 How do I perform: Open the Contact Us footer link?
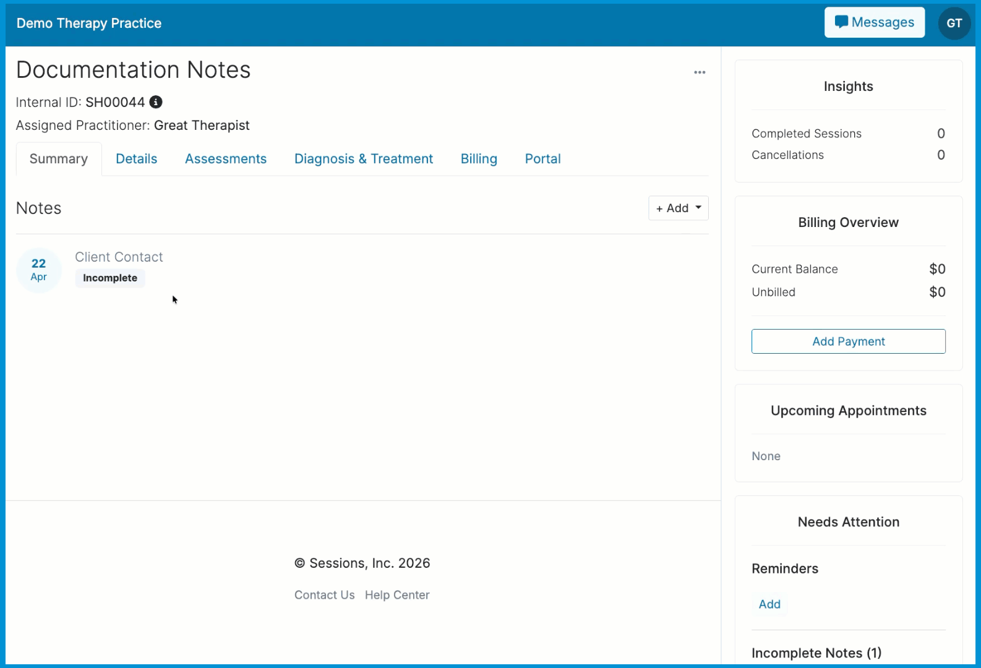324,595
